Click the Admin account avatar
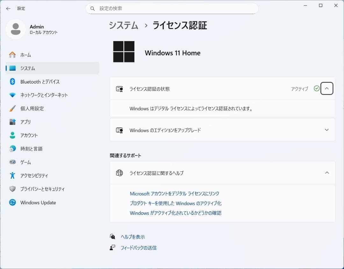 coord(16,29)
